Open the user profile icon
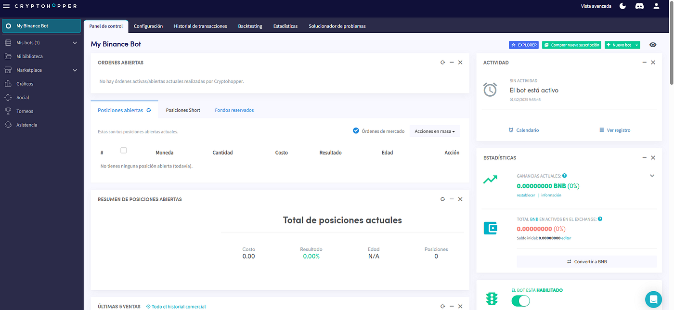Screen dimensions: 674x310 [656, 6]
